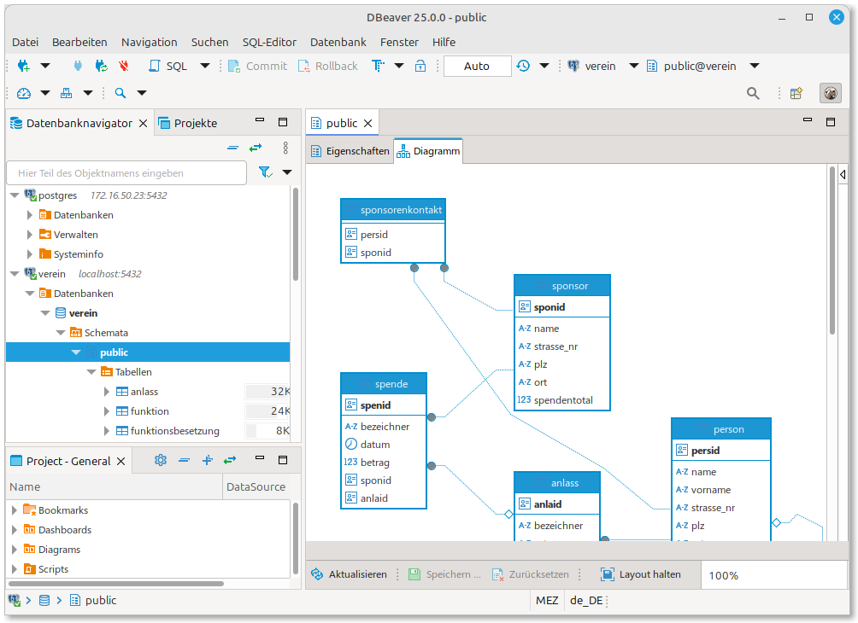Open the Datenbank menu
This screenshot has width=858, height=623.
(x=338, y=42)
